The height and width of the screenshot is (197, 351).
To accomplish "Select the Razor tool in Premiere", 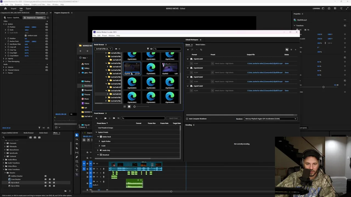I will pos(77,148).
